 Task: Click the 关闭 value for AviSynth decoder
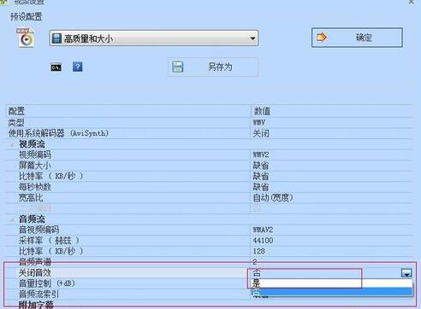pos(261,133)
